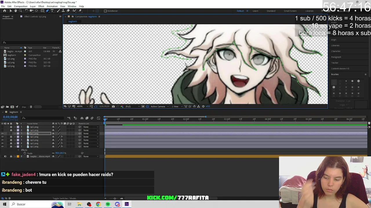
Task: Click layer 3 lavender label color swatch
Action: click(18, 133)
